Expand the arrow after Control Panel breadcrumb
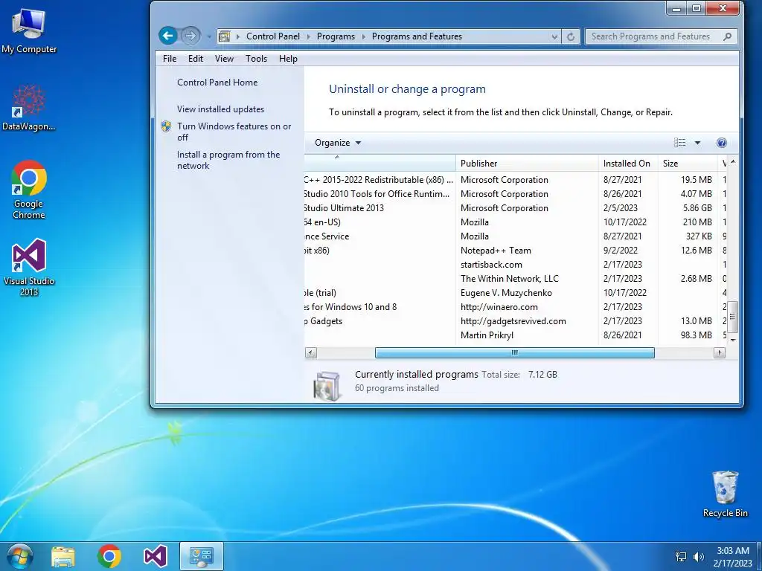Screen dimensions: 762x571 point(308,36)
